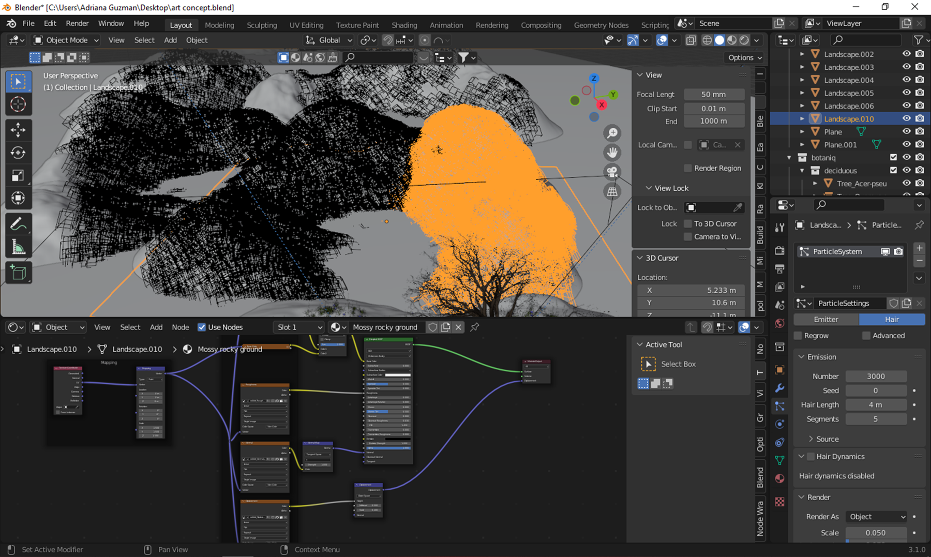Open the Render menu

pyautogui.click(x=77, y=23)
